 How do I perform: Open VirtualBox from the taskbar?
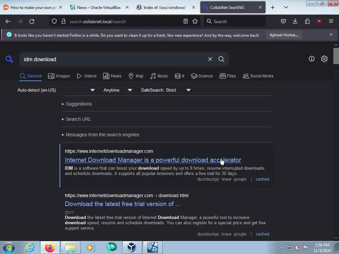(131, 247)
